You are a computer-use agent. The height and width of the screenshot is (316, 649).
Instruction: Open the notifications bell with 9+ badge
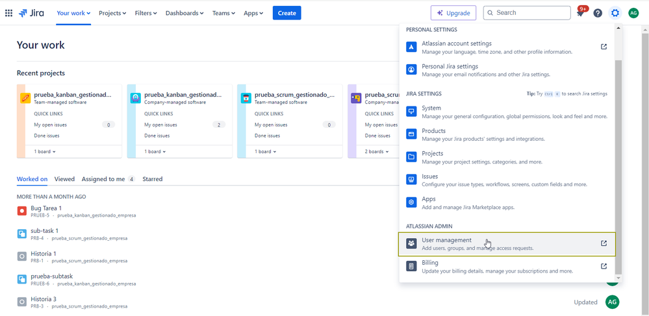[580, 13]
